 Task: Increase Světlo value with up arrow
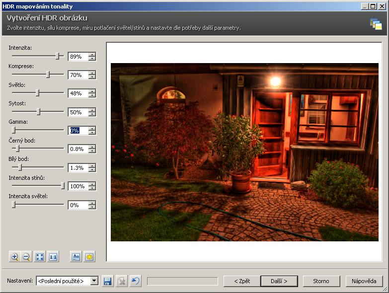[92, 91]
